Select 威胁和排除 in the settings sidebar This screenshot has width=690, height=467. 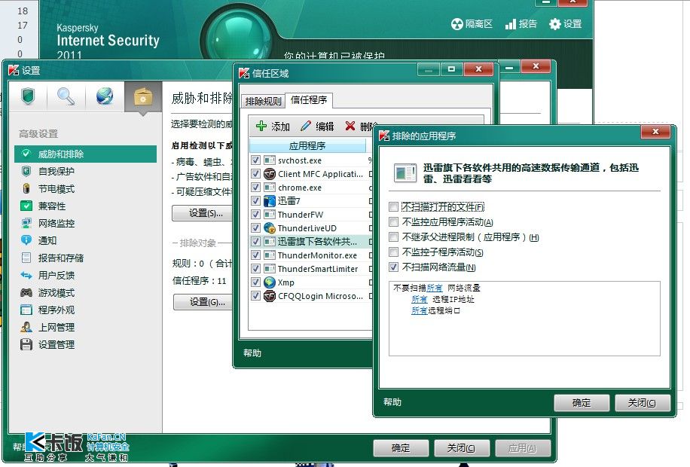(x=85, y=154)
